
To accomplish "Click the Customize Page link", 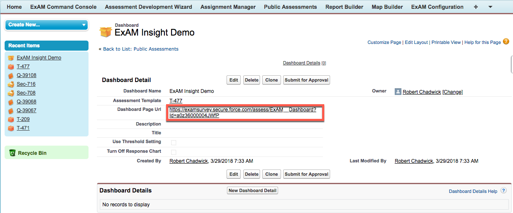I will click(384, 42).
